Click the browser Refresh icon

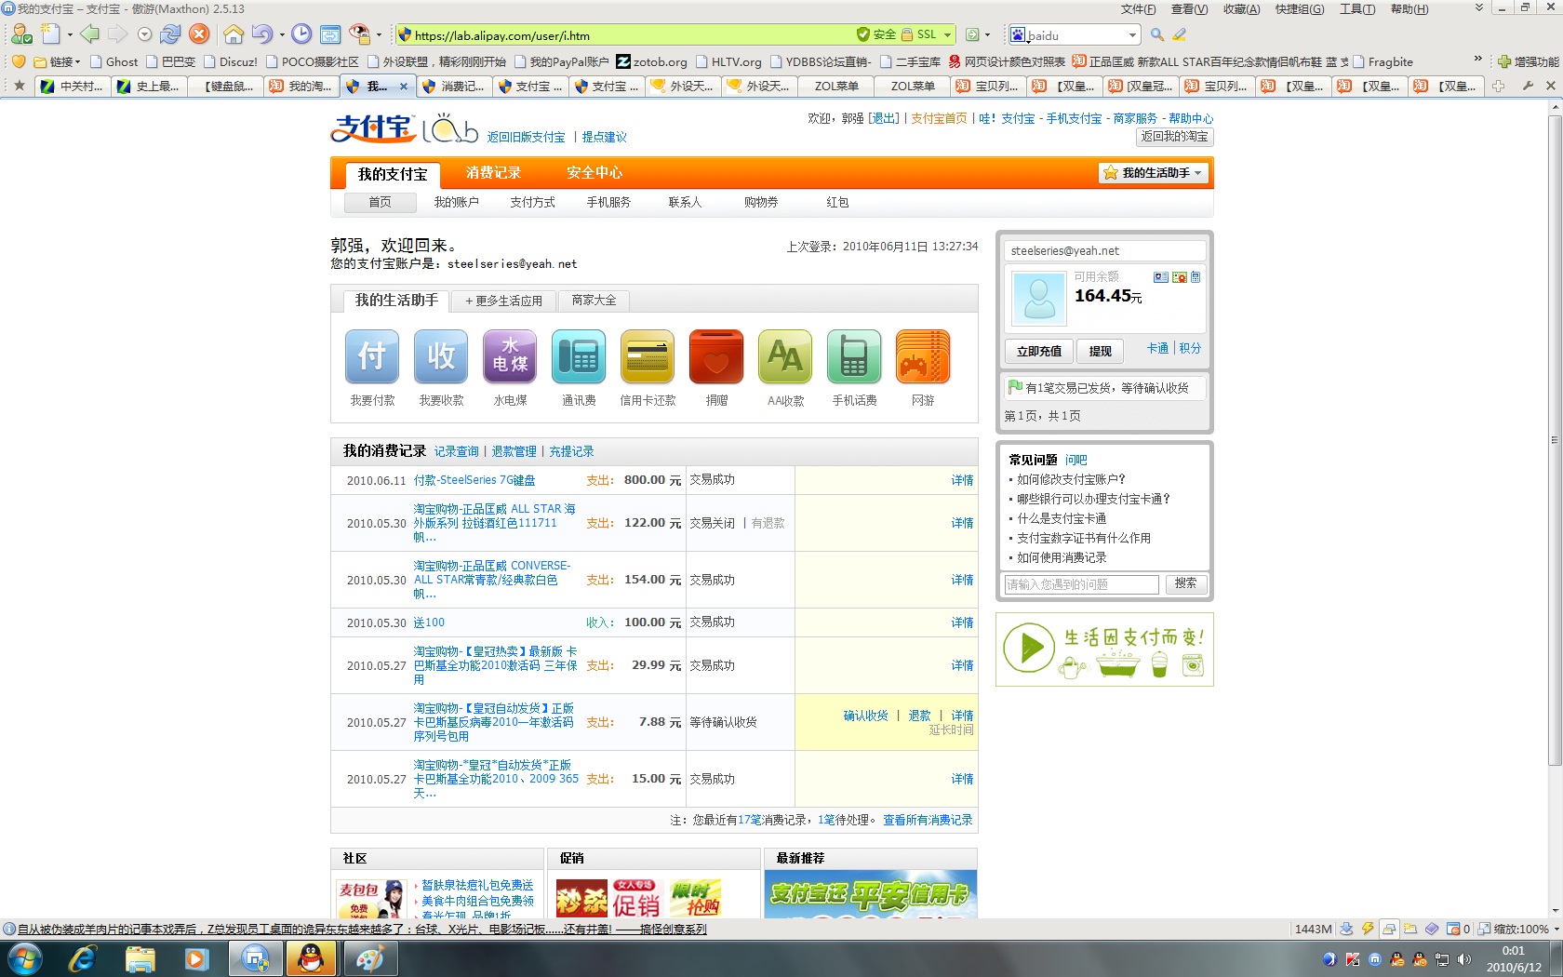click(170, 34)
